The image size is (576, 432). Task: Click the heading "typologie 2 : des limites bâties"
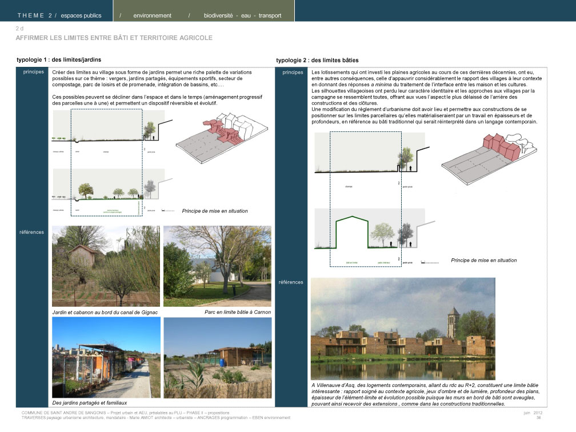click(317, 60)
